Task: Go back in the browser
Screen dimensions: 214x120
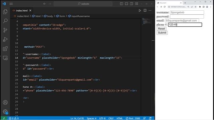Action: [x=157, y=7]
